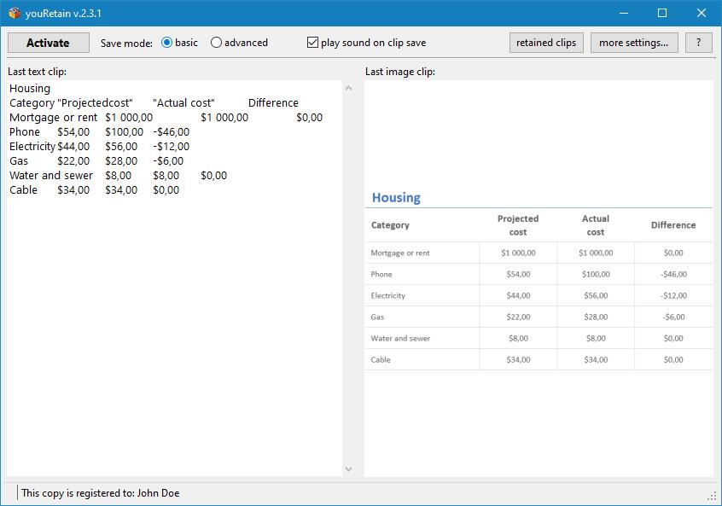
Task: Maximize the youRetain window
Action: (661, 13)
